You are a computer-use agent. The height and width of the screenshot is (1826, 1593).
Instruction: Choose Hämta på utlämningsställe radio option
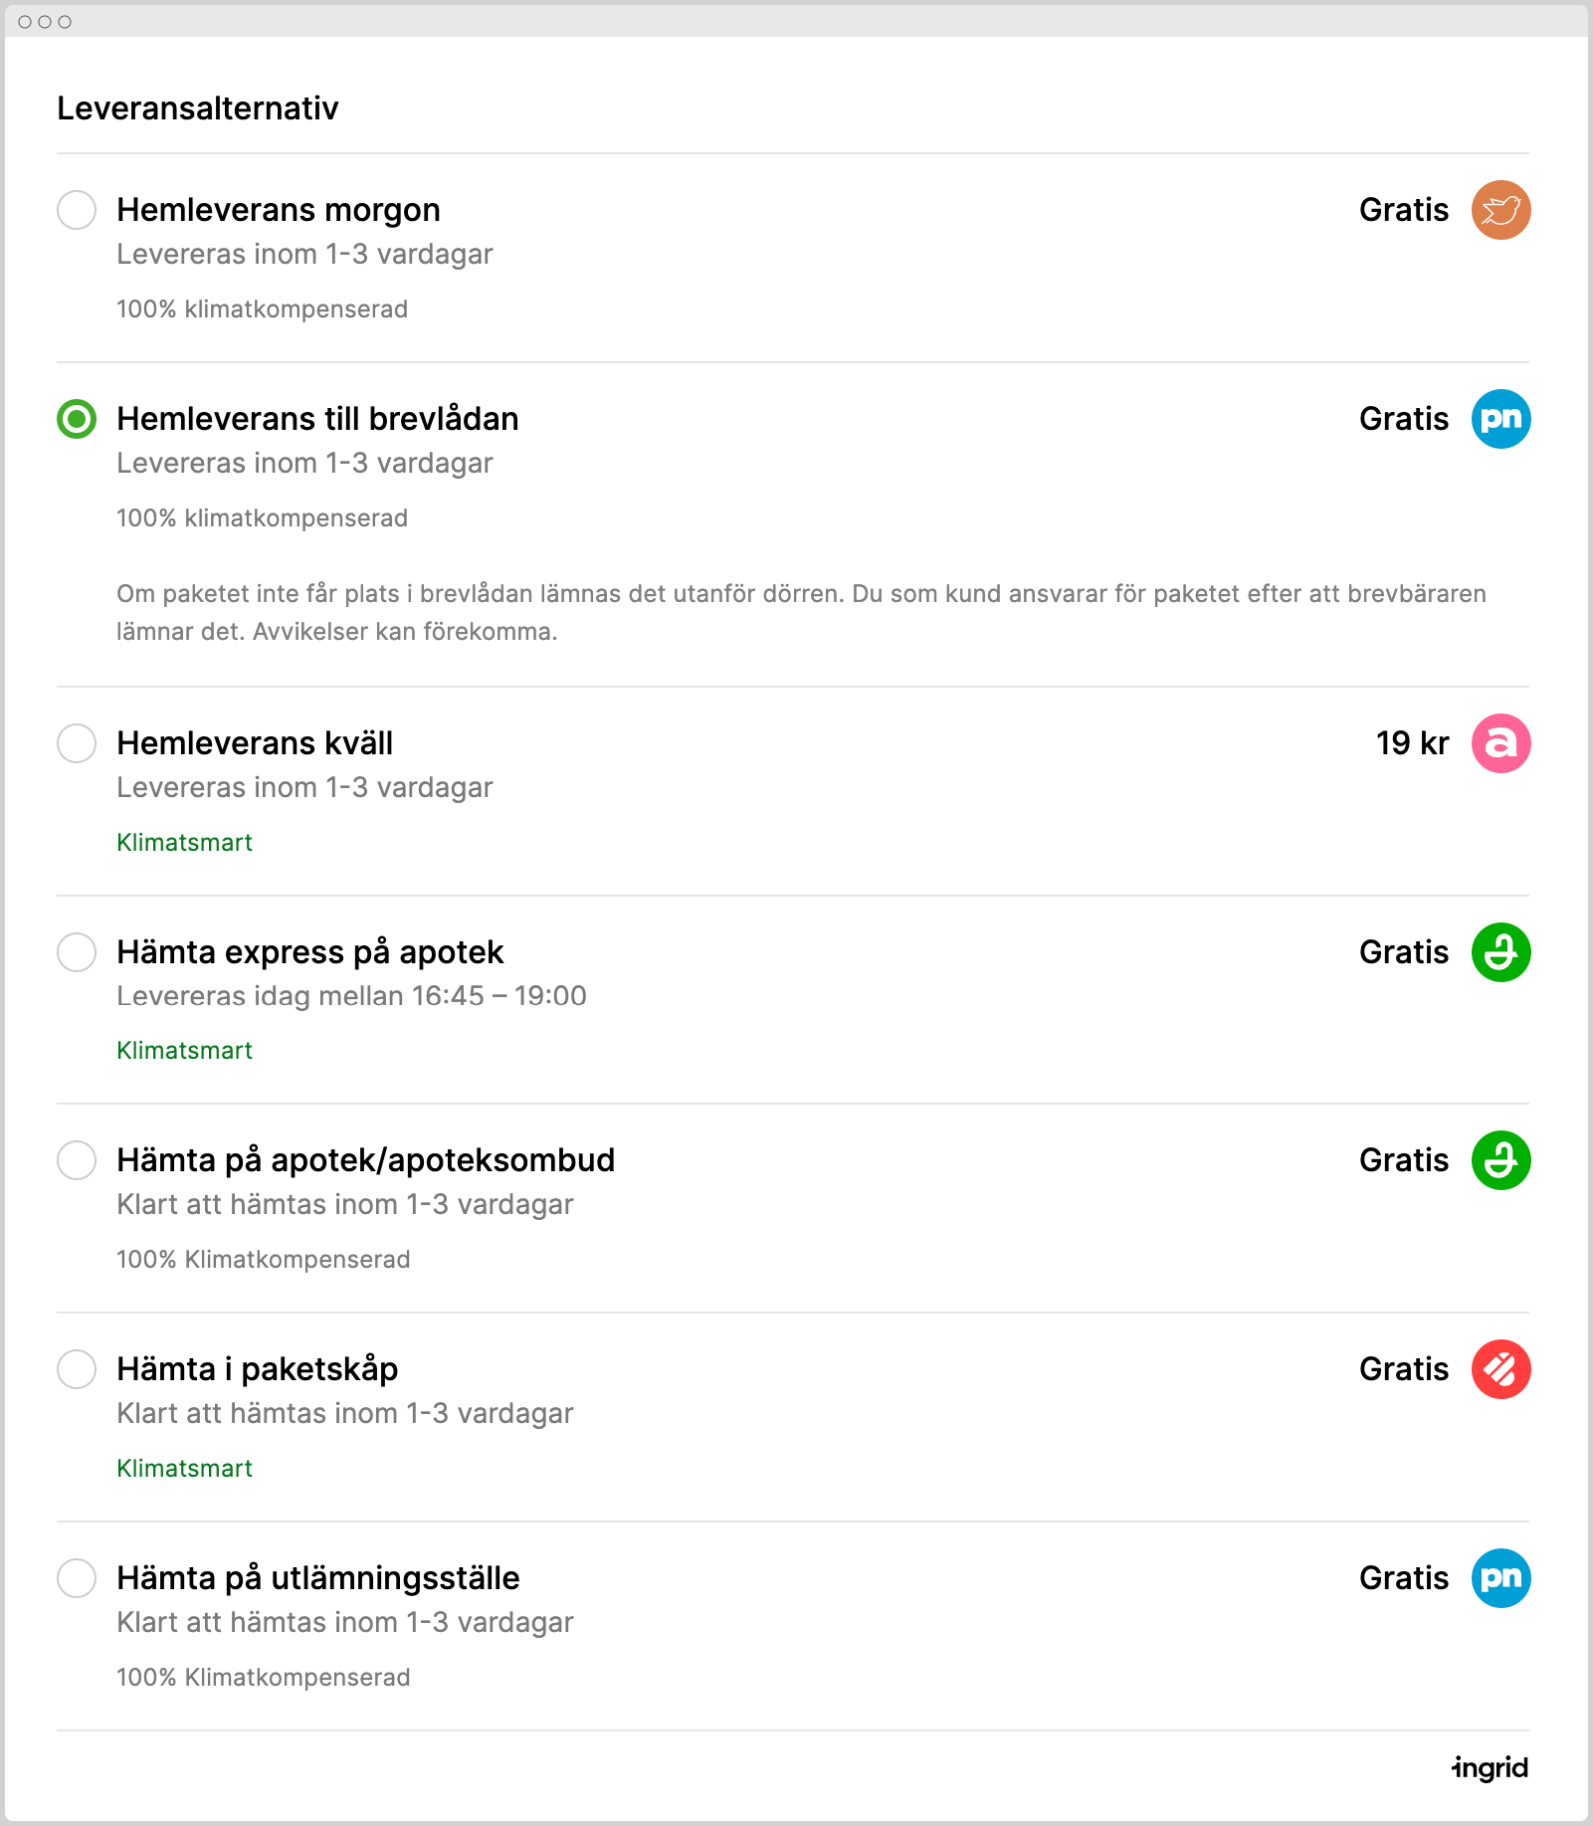click(77, 1578)
